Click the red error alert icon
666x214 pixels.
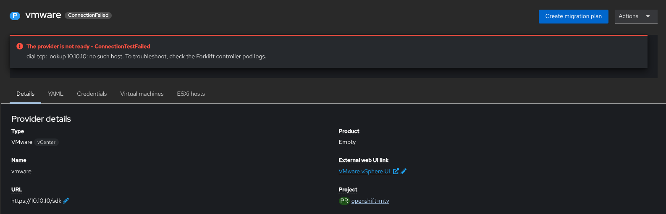pyautogui.click(x=20, y=46)
